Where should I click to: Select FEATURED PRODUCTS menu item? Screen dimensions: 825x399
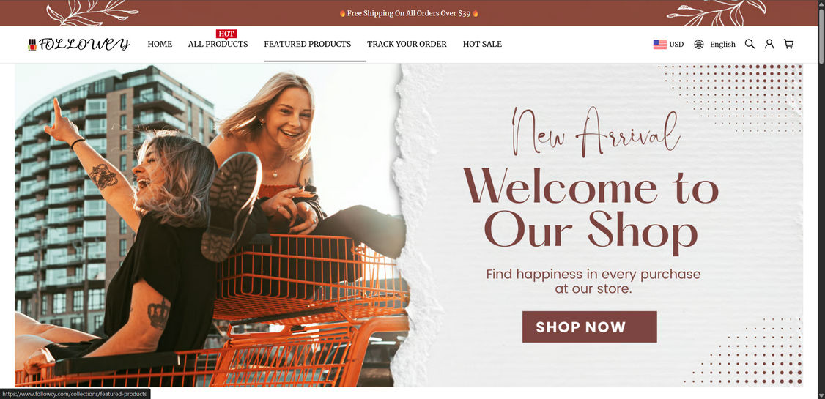pos(307,44)
